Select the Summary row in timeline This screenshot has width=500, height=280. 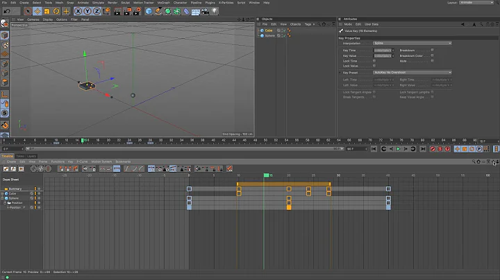pyautogui.click(x=15, y=189)
